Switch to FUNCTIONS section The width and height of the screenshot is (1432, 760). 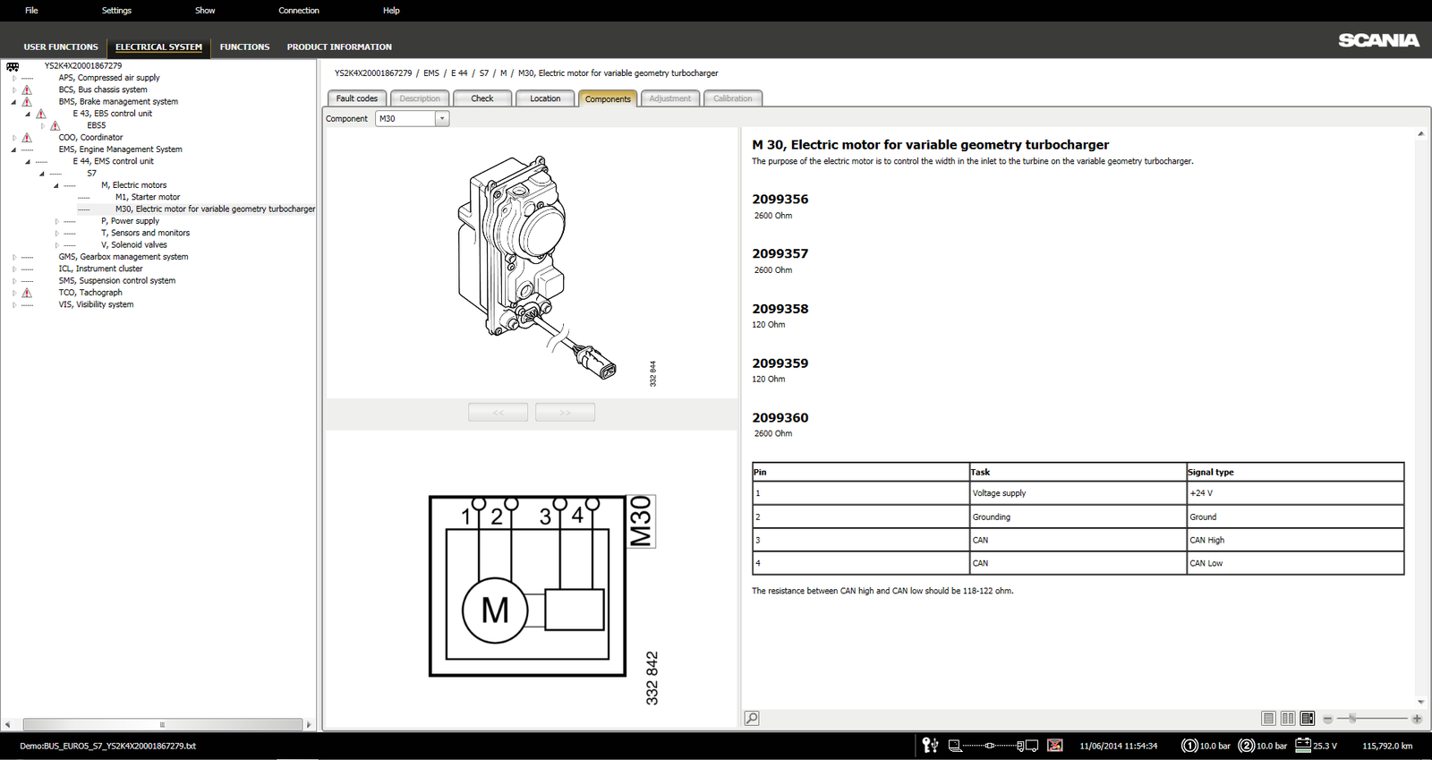coord(244,47)
